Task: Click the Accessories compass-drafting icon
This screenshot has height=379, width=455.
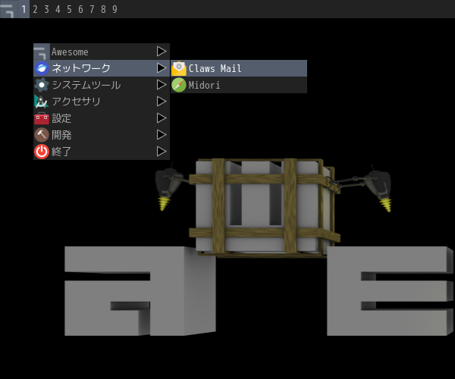Action: (42, 102)
